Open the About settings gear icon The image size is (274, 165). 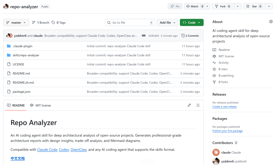(x=271, y=22)
